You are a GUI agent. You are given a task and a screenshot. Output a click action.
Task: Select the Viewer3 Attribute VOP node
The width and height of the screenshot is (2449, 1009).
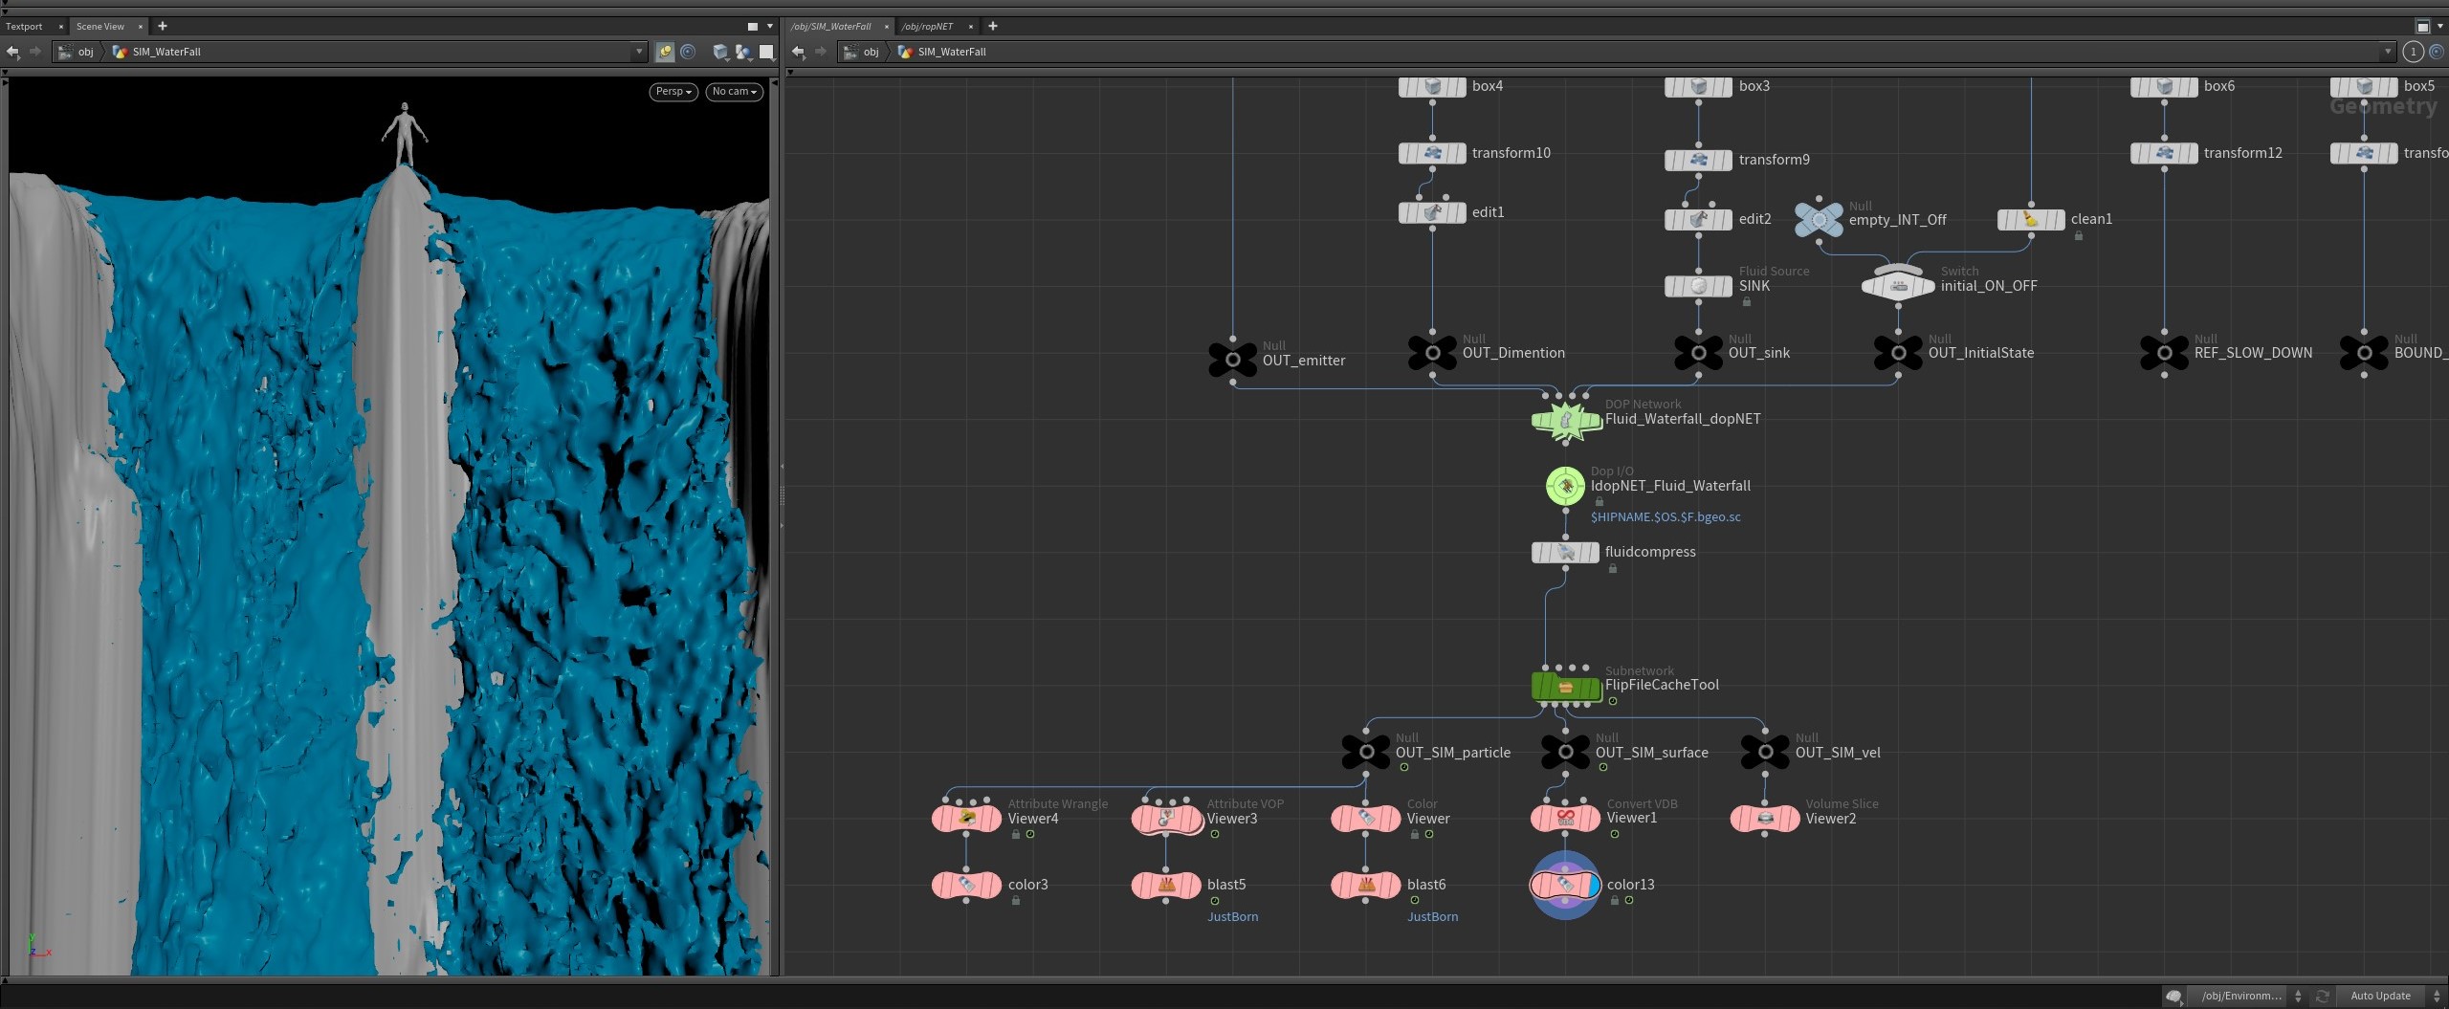point(1166,819)
